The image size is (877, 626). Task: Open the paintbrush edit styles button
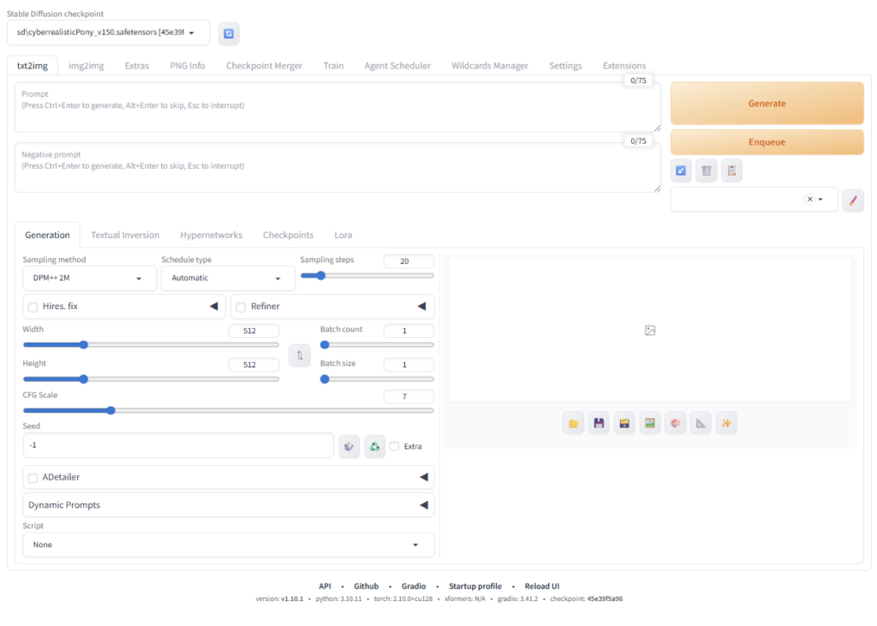[853, 200]
